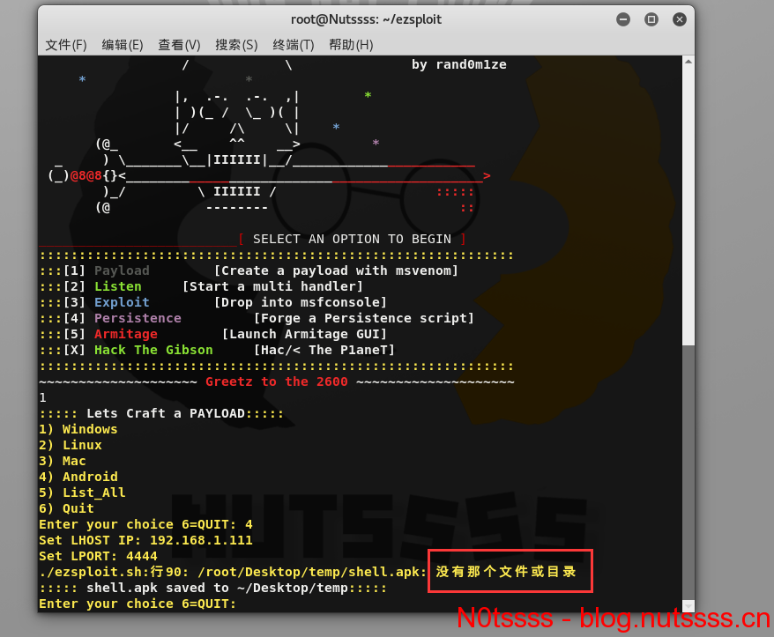Click 'Set LHOST IP: 192.168.1.111' line
Viewport: 774px width, 637px height.
point(145,540)
